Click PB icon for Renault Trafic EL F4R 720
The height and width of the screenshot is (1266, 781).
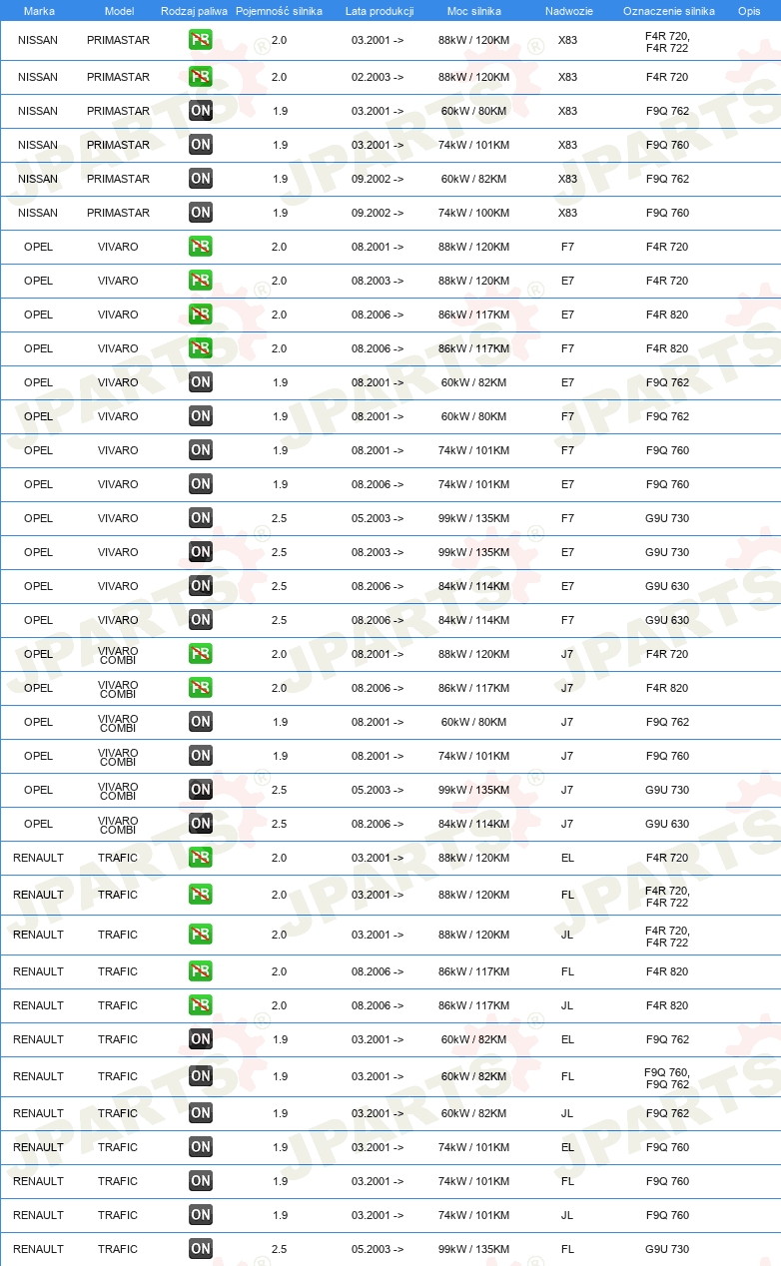[x=201, y=858]
